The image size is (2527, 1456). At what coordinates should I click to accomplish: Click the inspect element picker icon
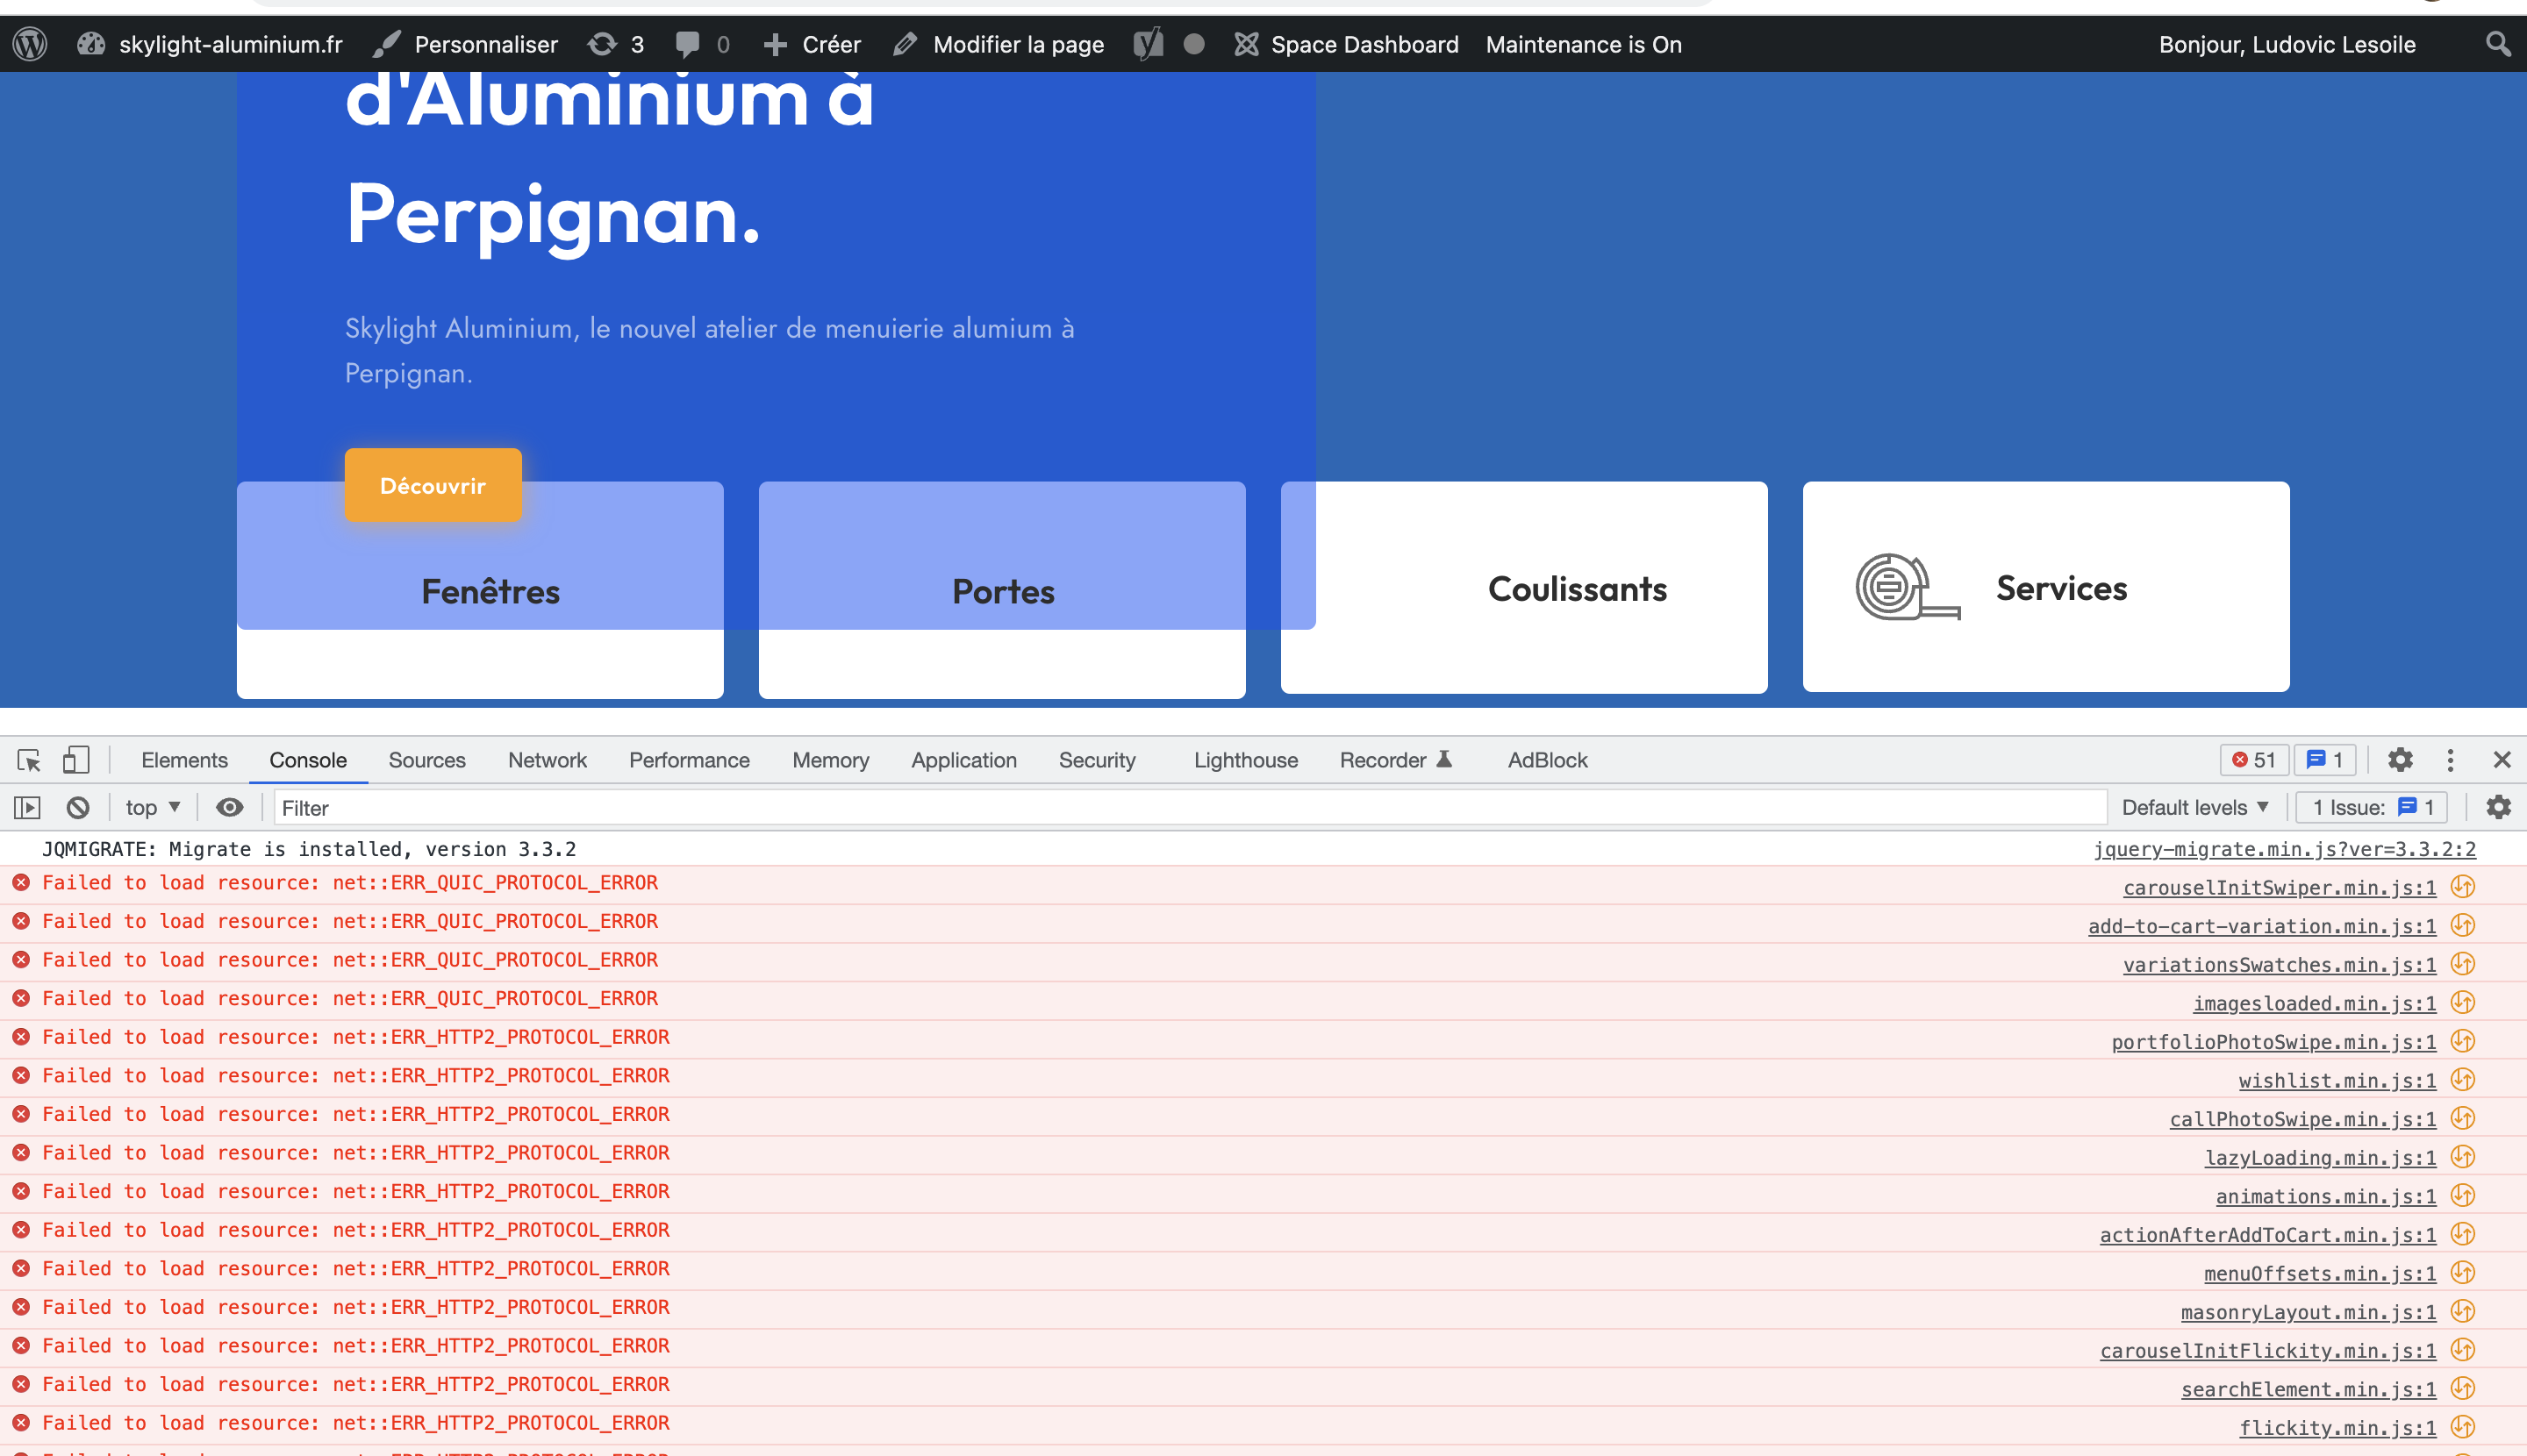(29, 760)
